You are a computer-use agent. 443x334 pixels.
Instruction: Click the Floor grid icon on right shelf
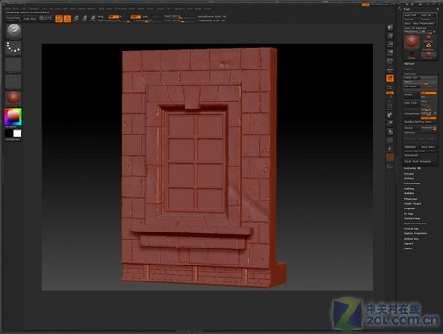pyautogui.click(x=390, y=69)
